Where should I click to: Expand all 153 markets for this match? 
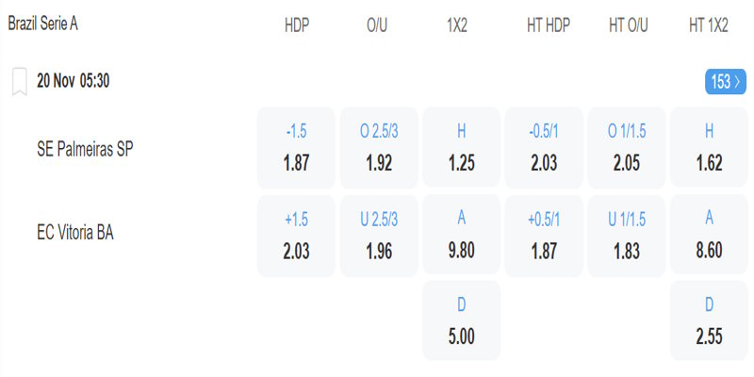tap(725, 82)
